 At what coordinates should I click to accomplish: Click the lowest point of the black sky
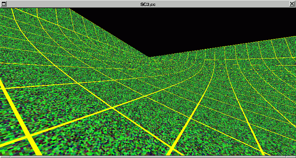coord(149,56)
